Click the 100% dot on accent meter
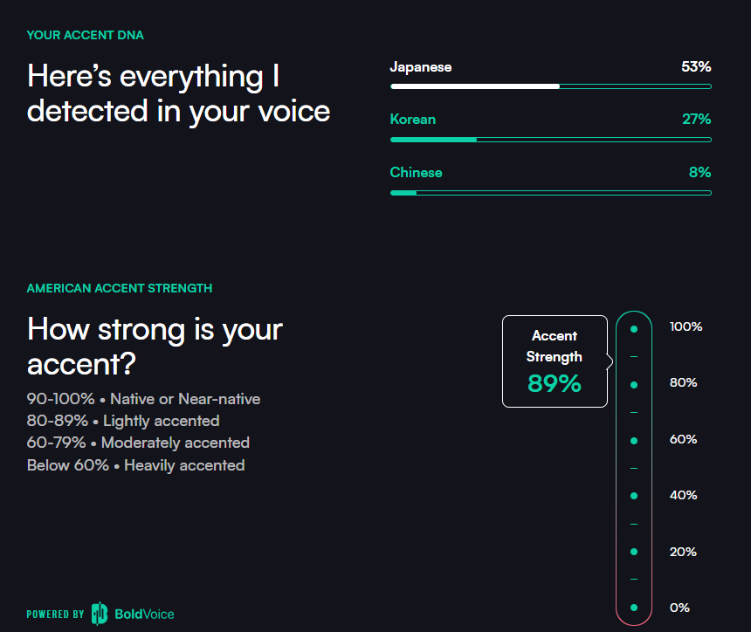 tap(634, 329)
